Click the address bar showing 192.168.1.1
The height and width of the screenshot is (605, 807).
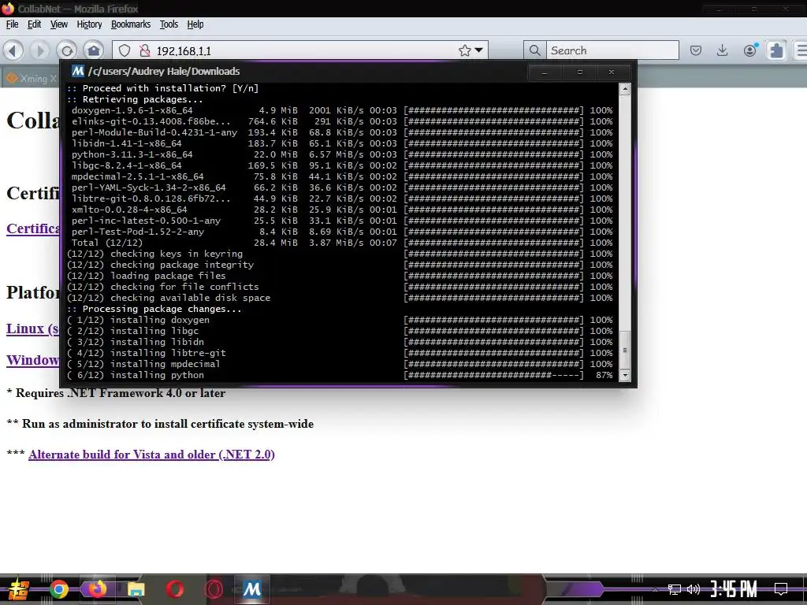(x=299, y=50)
